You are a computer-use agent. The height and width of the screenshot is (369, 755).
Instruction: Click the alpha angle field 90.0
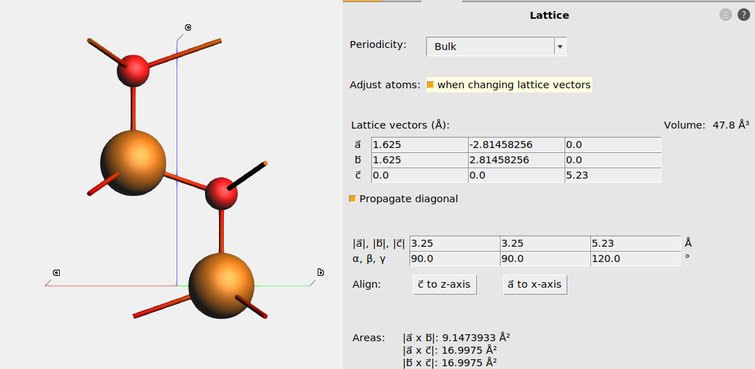(454, 259)
